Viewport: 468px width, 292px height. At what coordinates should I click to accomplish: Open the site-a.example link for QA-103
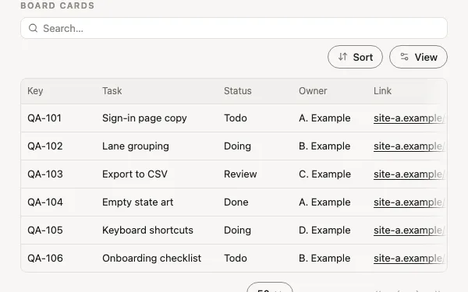(409, 174)
